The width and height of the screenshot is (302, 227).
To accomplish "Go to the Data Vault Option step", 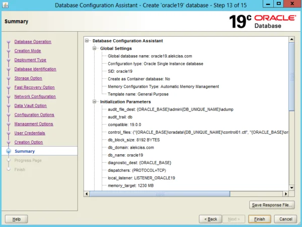I will click(30, 105).
